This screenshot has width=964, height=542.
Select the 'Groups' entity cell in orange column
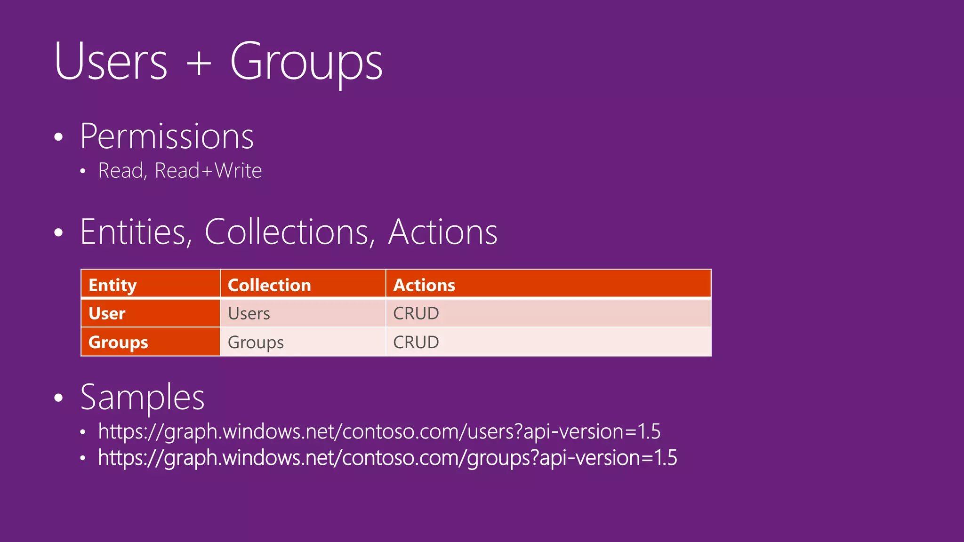coord(151,342)
